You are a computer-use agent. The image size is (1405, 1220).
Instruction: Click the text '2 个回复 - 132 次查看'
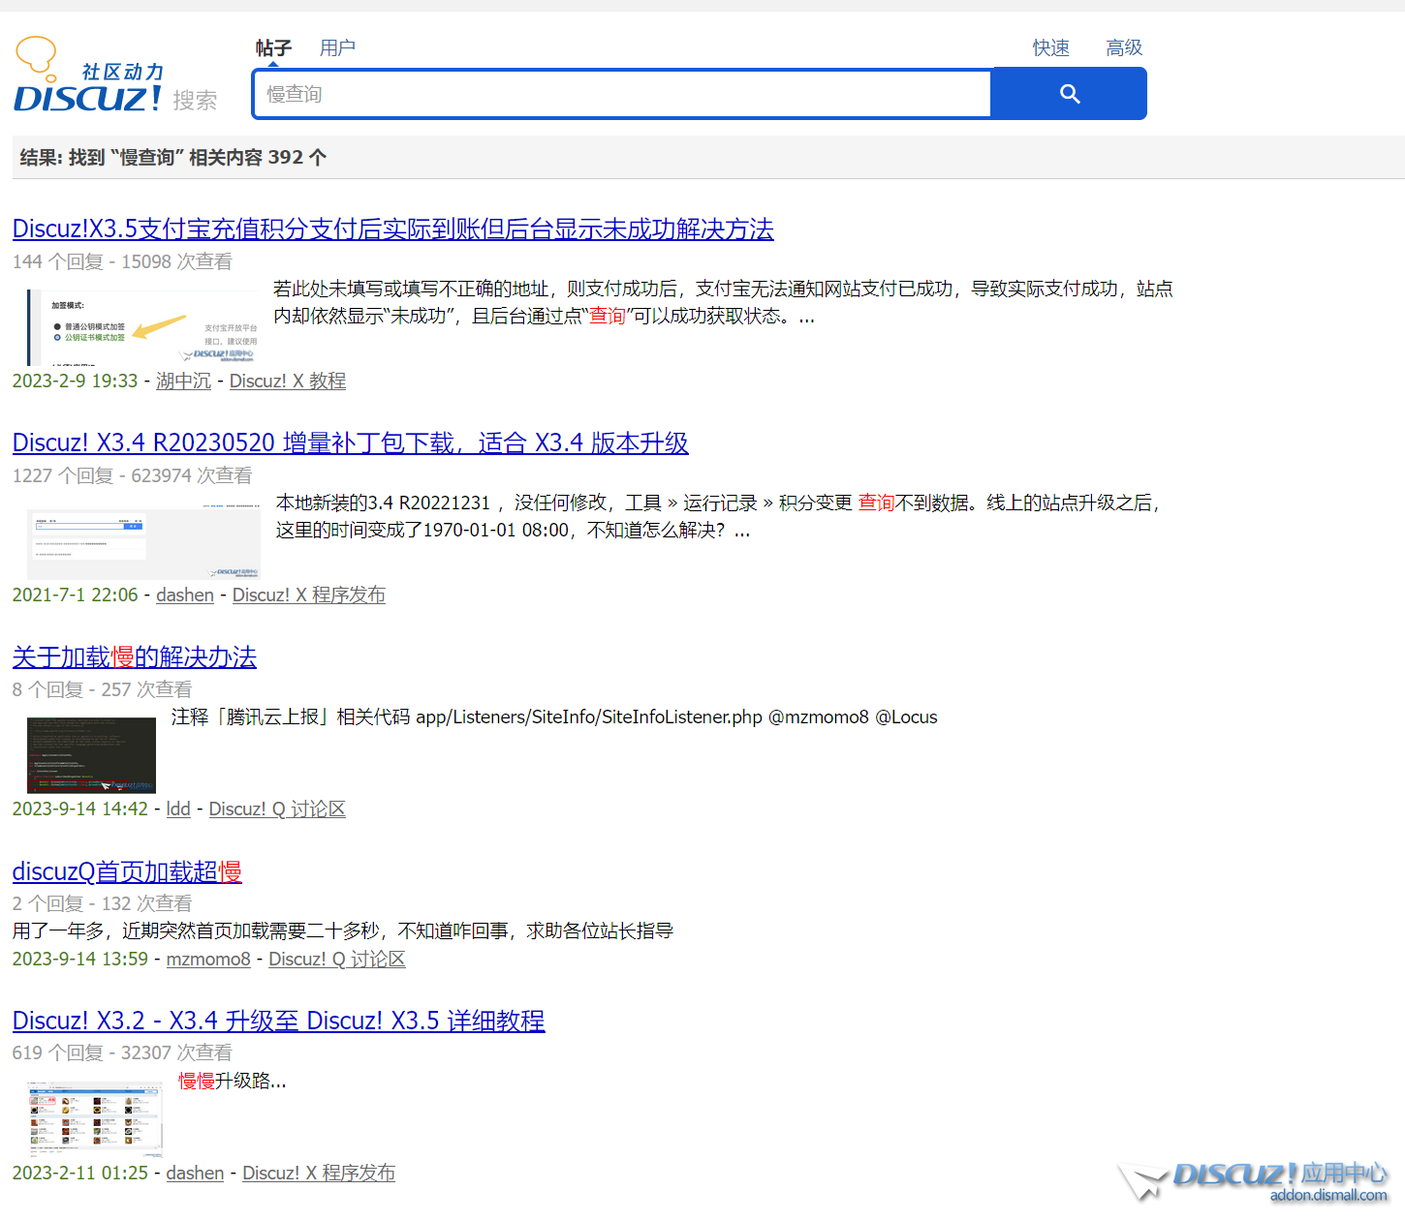[102, 903]
